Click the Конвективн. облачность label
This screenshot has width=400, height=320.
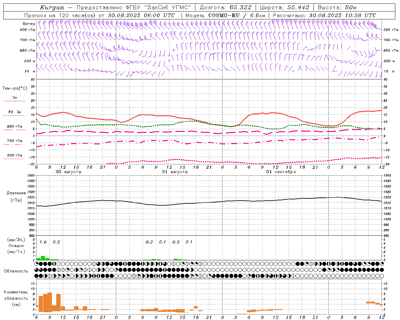tap(16, 295)
